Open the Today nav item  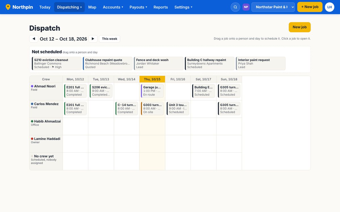pos(45,7)
